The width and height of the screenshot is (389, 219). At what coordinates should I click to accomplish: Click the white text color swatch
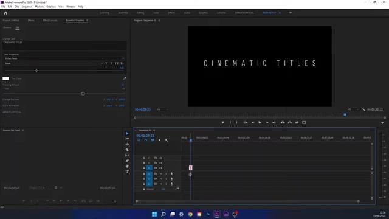5,78
